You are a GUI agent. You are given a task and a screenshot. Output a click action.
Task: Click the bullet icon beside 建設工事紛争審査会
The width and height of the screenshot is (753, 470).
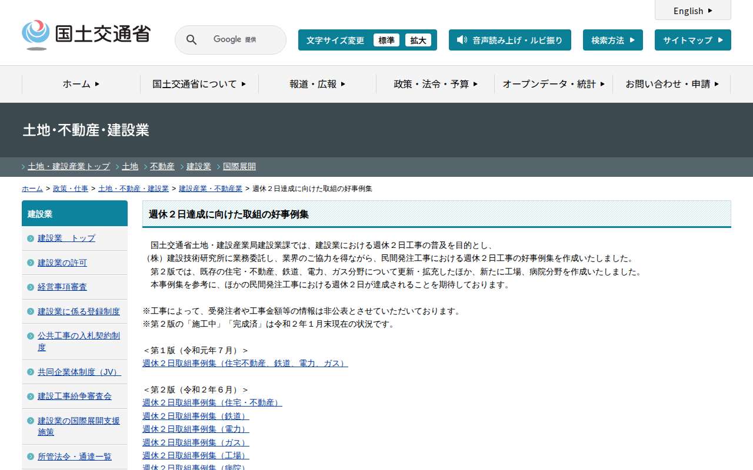pos(31,397)
